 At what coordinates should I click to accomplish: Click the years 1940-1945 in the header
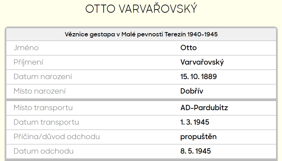(202, 34)
